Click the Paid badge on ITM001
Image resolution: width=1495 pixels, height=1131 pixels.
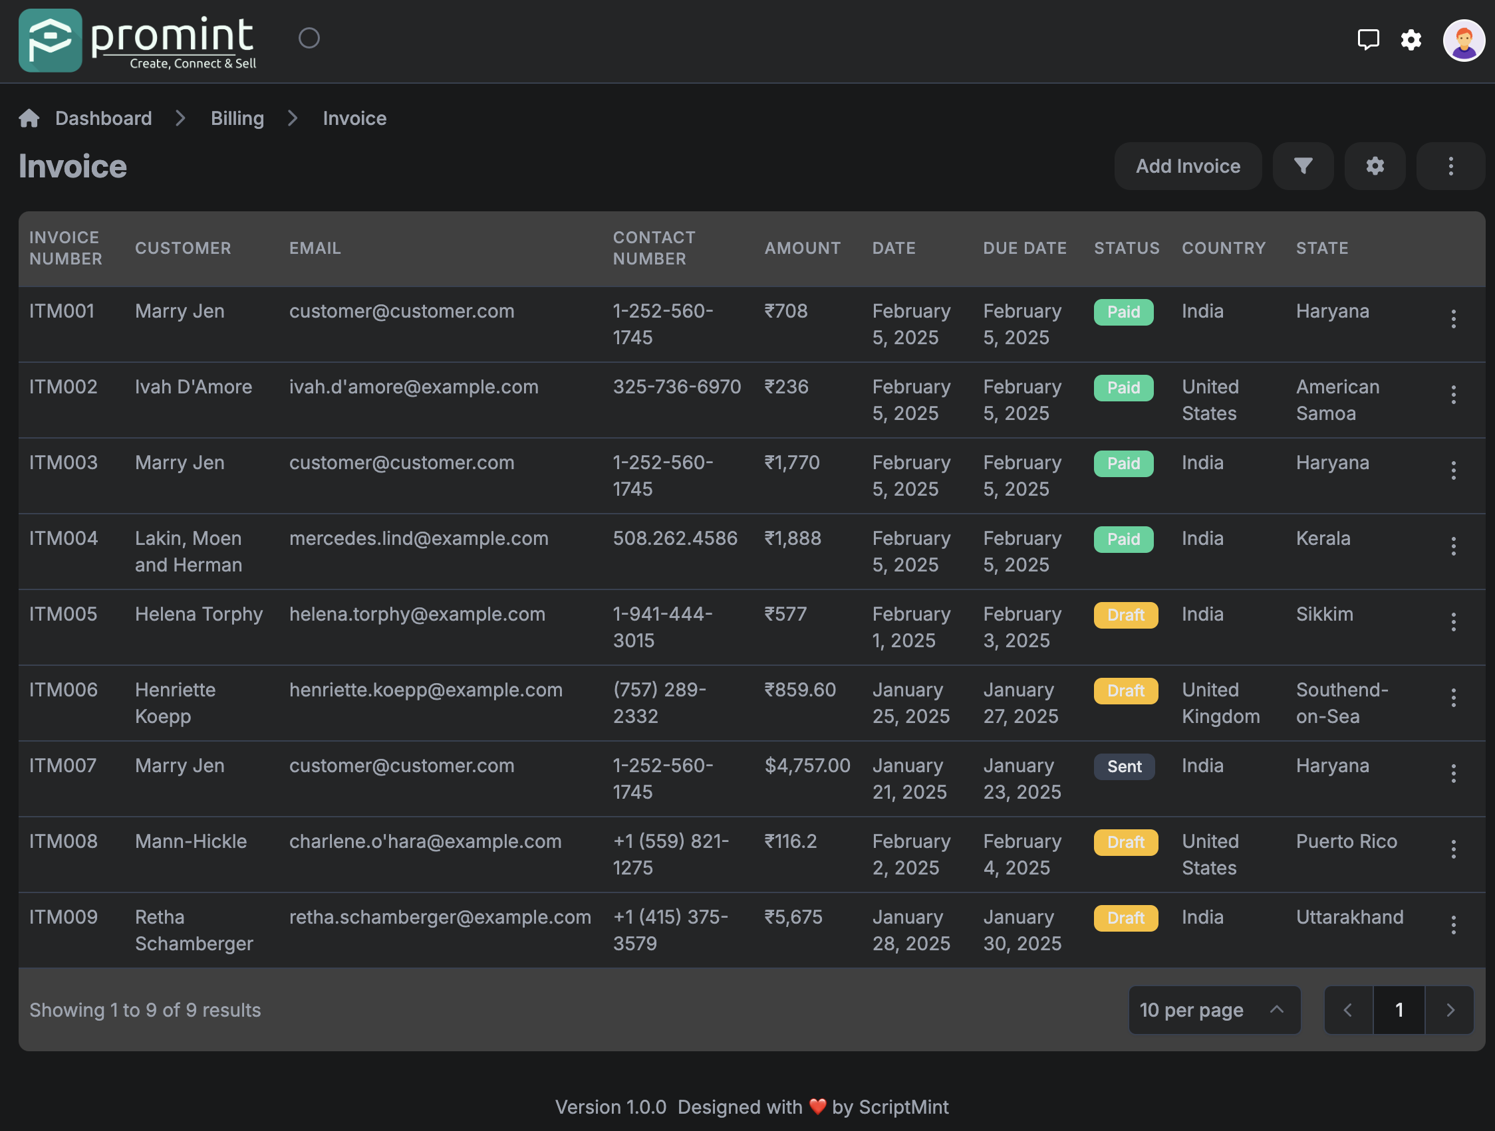point(1123,312)
